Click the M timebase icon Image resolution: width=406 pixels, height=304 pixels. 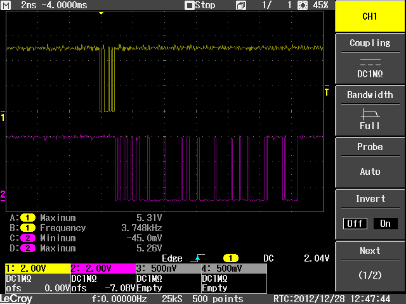coord(6,5)
